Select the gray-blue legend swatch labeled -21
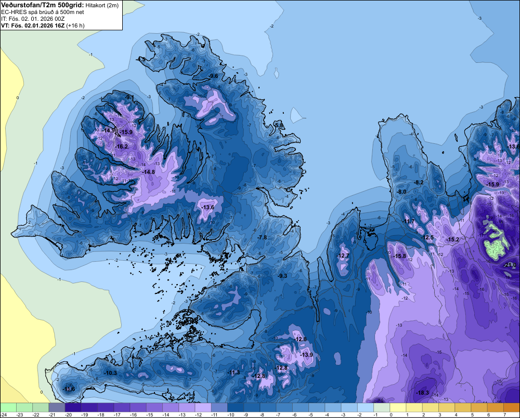The height and width of the screenshot is (418, 520). coord(57,407)
